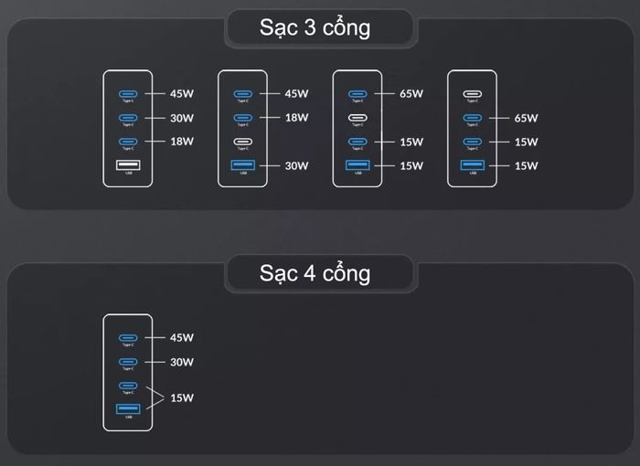Image resolution: width=640 pixels, height=466 pixels.
Task: Click 15W Type-C port directly below white middle port
Action: pyautogui.click(x=357, y=142)
